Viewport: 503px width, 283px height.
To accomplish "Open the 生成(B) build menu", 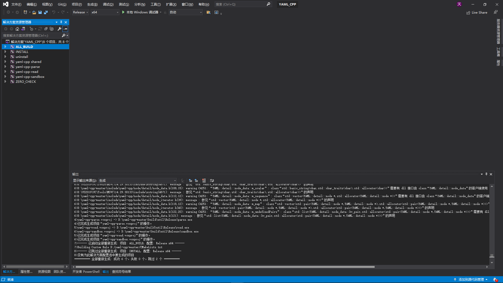I will click(92, 4).
